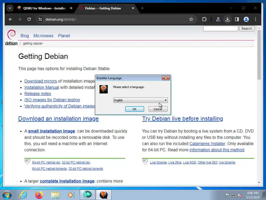Open a new browser tab
This screenshot has height=200, width=266.
pyautogui.click(x=142, y=8)
